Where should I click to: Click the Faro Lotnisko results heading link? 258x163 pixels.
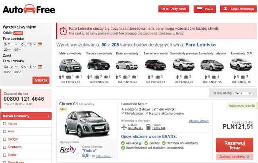(200, 45)
